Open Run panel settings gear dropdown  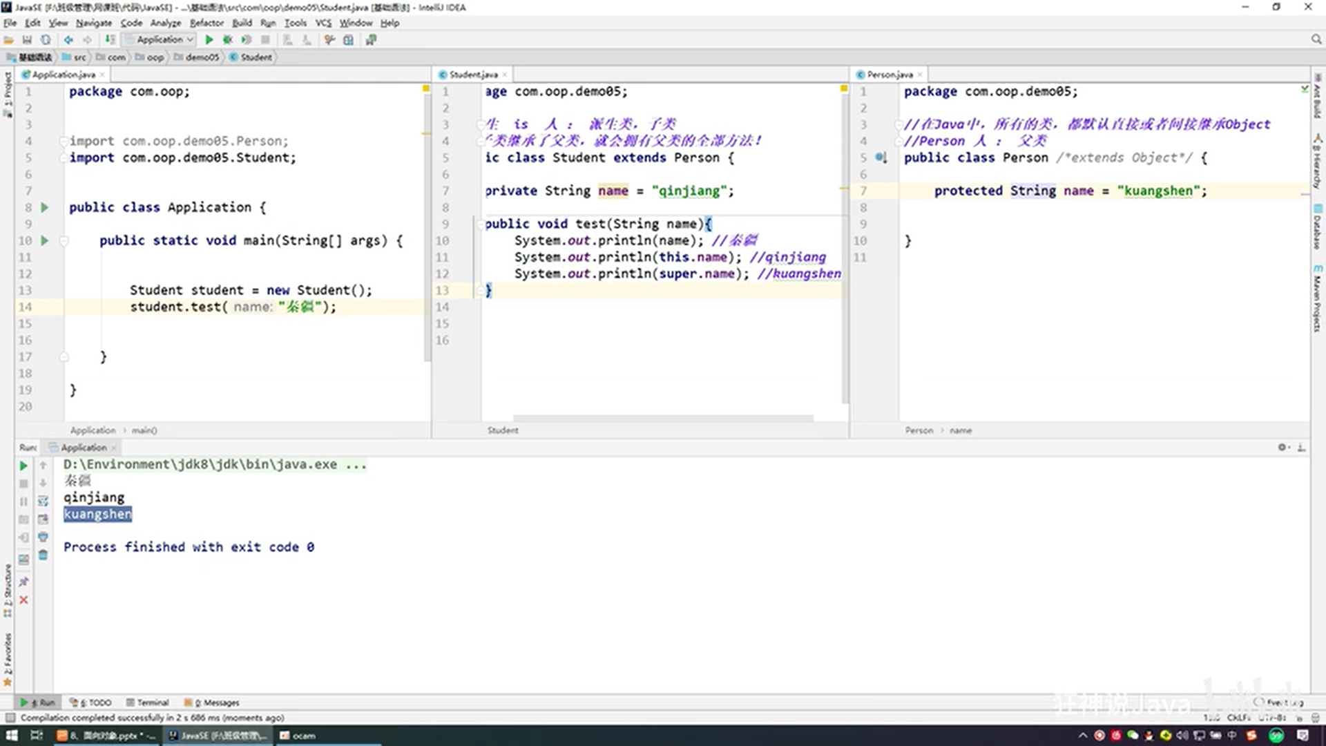coord(1282,448)
